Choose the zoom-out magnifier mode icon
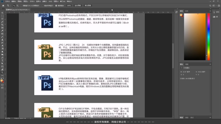The width and height of the screenshot is (221, 124). click(x=18, y=5)
